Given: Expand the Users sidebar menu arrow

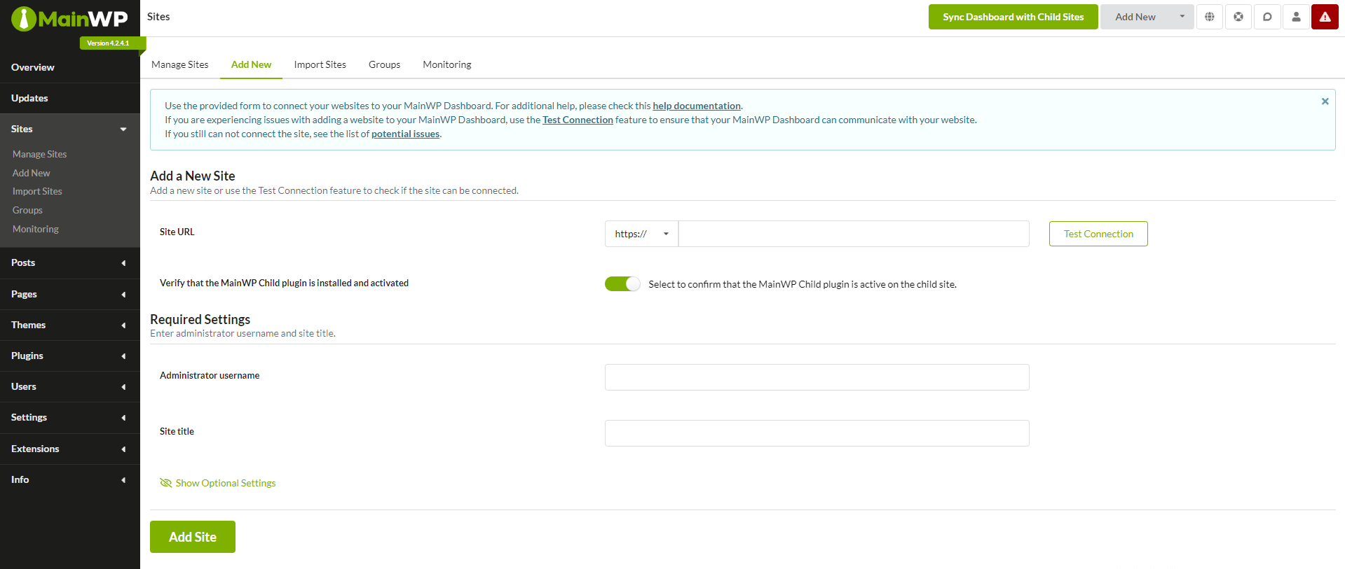Looking at the screenshot, I should 123,387.
